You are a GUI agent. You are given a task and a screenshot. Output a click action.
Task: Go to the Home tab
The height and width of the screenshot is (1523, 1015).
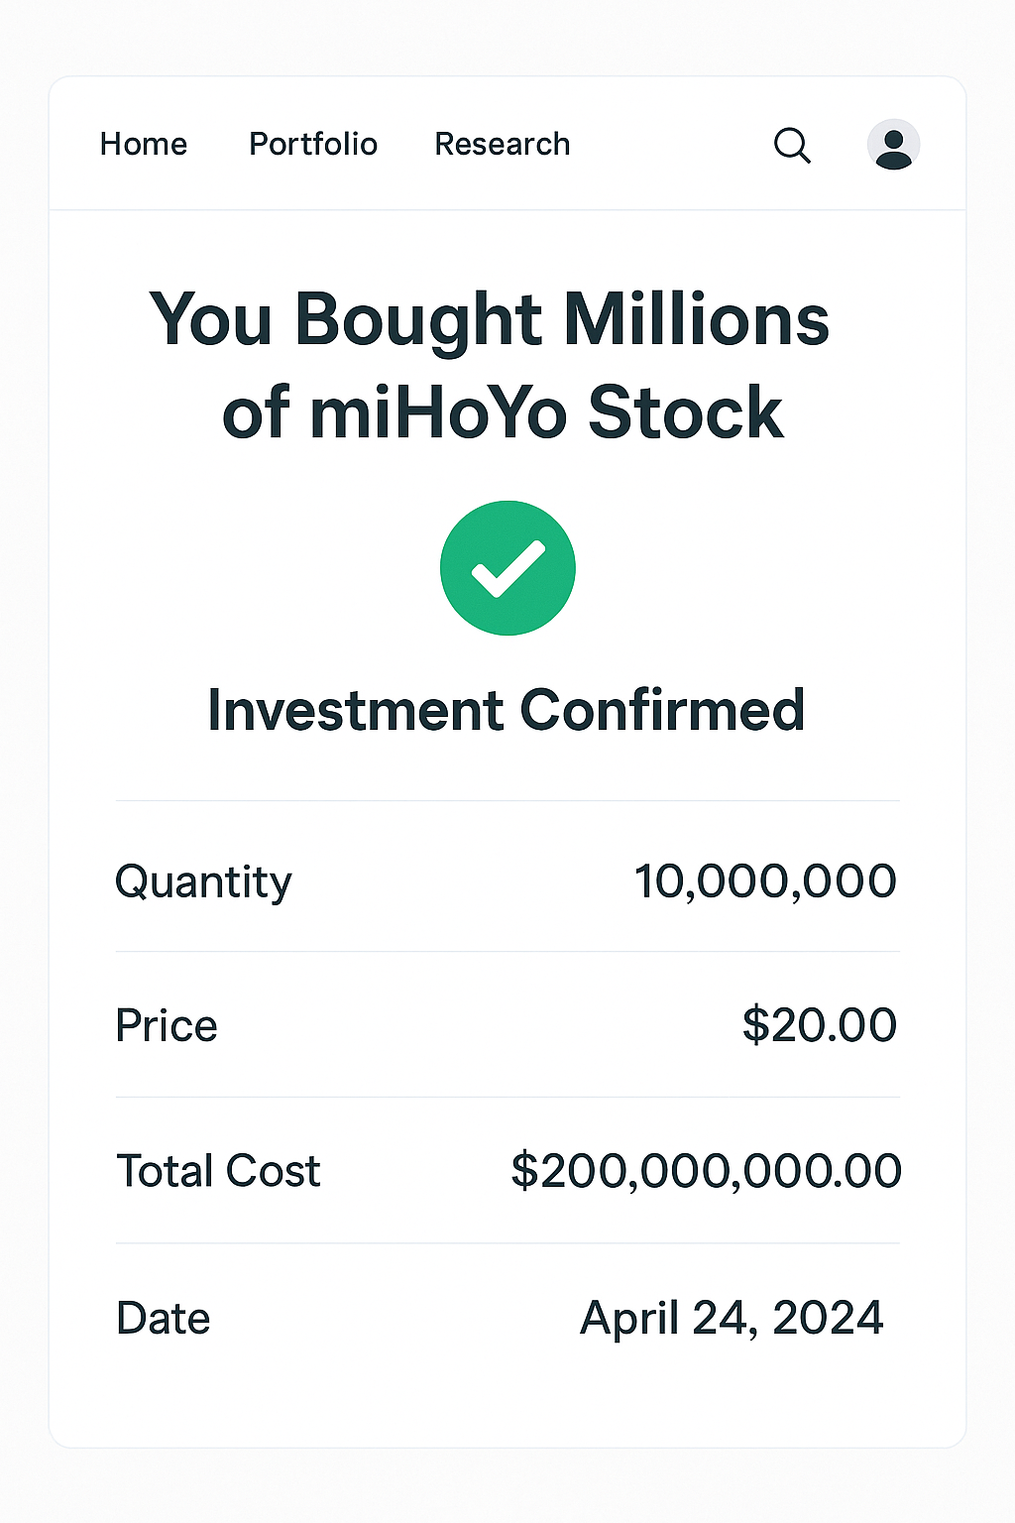(144, 145)
